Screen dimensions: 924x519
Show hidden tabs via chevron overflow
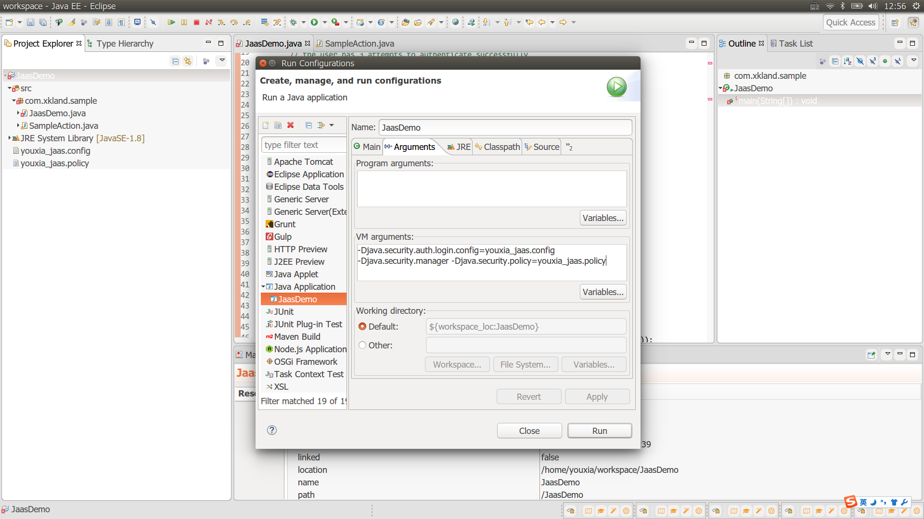[569, 147]
